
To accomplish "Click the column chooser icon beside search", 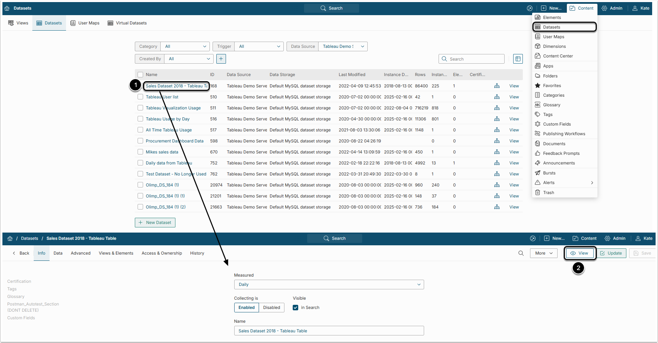I will (x=518, y=59).
